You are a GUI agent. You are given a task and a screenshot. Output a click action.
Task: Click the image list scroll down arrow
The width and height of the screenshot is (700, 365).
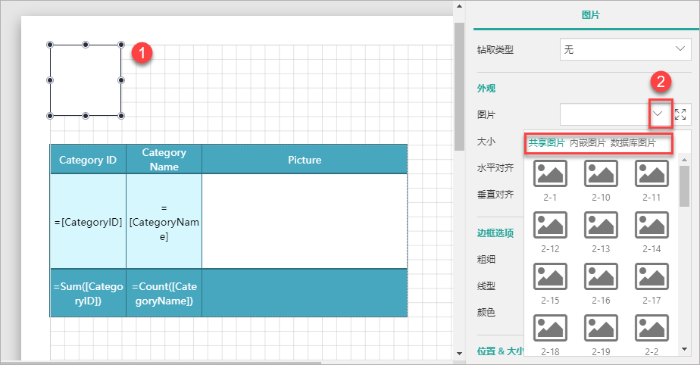coord(684,348)
